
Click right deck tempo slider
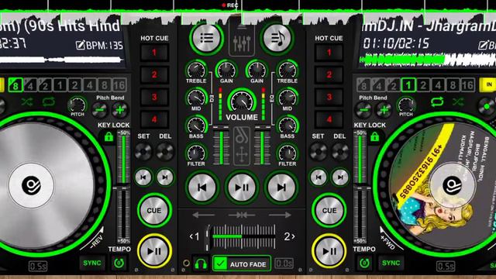coord(360,187)
